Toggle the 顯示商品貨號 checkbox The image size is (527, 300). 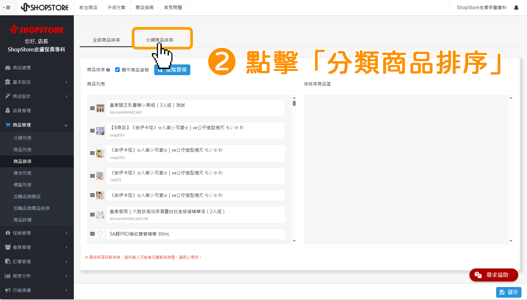117,70
